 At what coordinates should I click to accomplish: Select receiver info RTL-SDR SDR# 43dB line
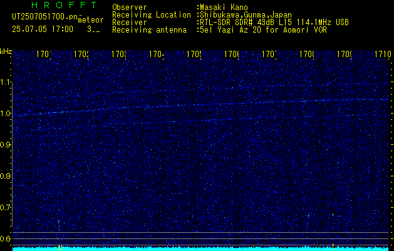(274, 23)
